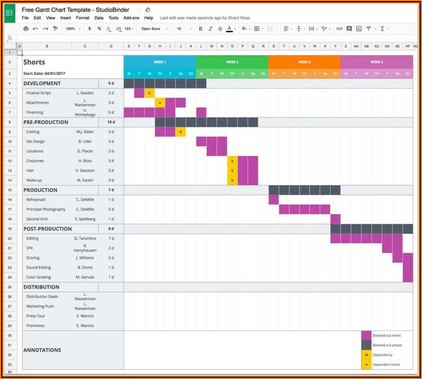Click the Insert link icon

coord(340,29)
